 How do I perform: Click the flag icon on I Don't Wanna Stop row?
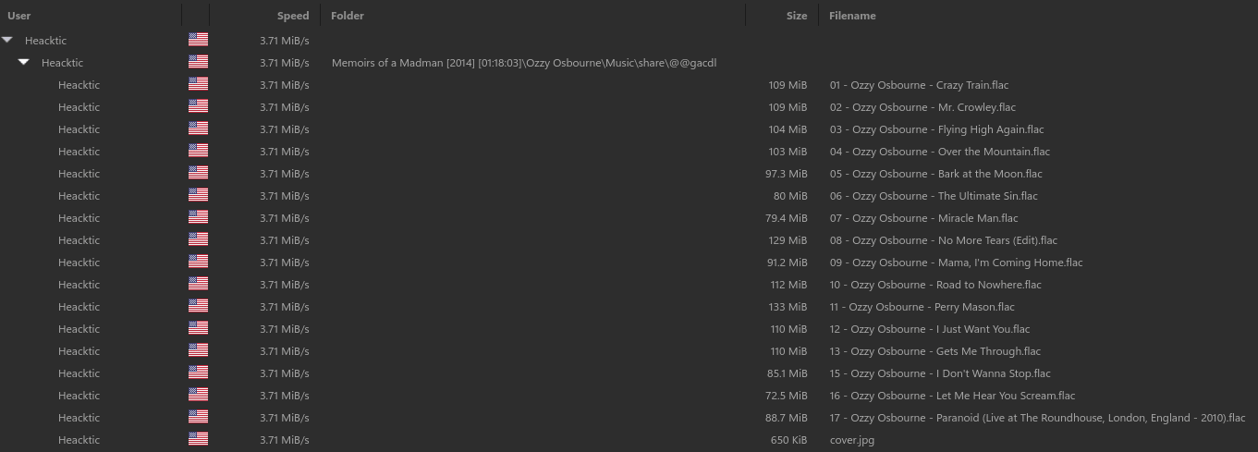point(198,373)
